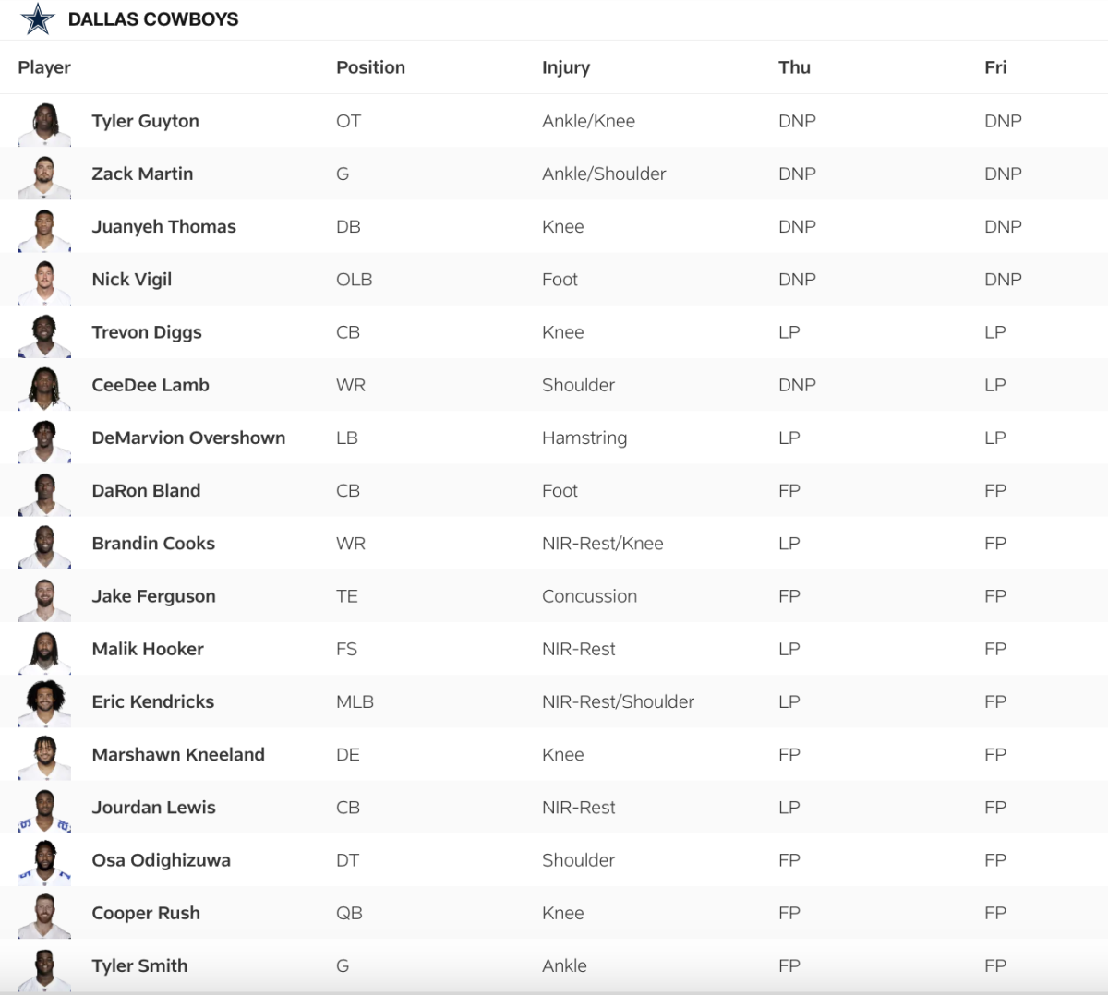The image size is (1108, 995).
Task: Open Jourdan Lewis player link
Action: tap(153, 808)
